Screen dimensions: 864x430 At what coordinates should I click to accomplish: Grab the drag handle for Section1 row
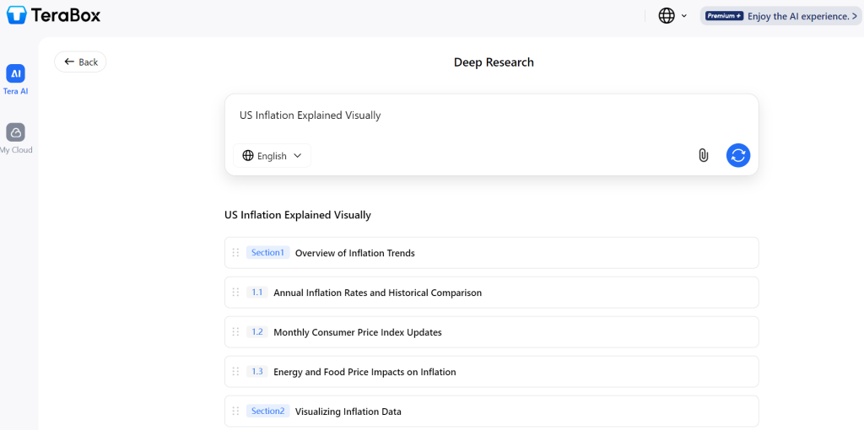point(235,253)
